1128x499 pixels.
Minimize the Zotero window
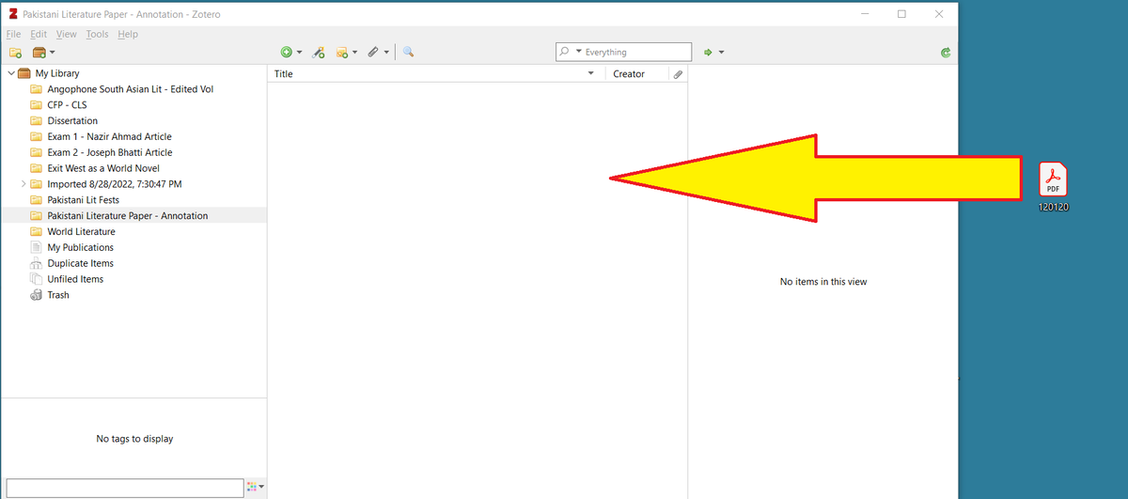tap(866, 14)
